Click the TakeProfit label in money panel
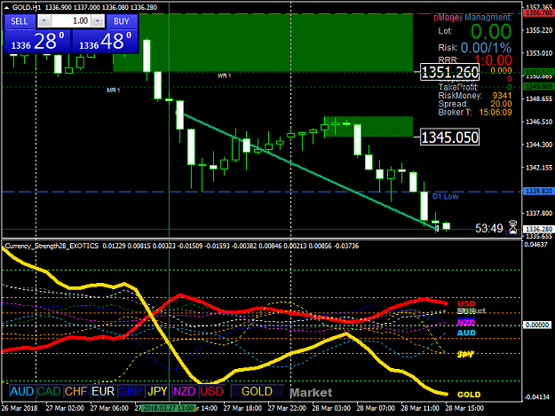The width and height of the screenshot is (555, 416). 458,87
